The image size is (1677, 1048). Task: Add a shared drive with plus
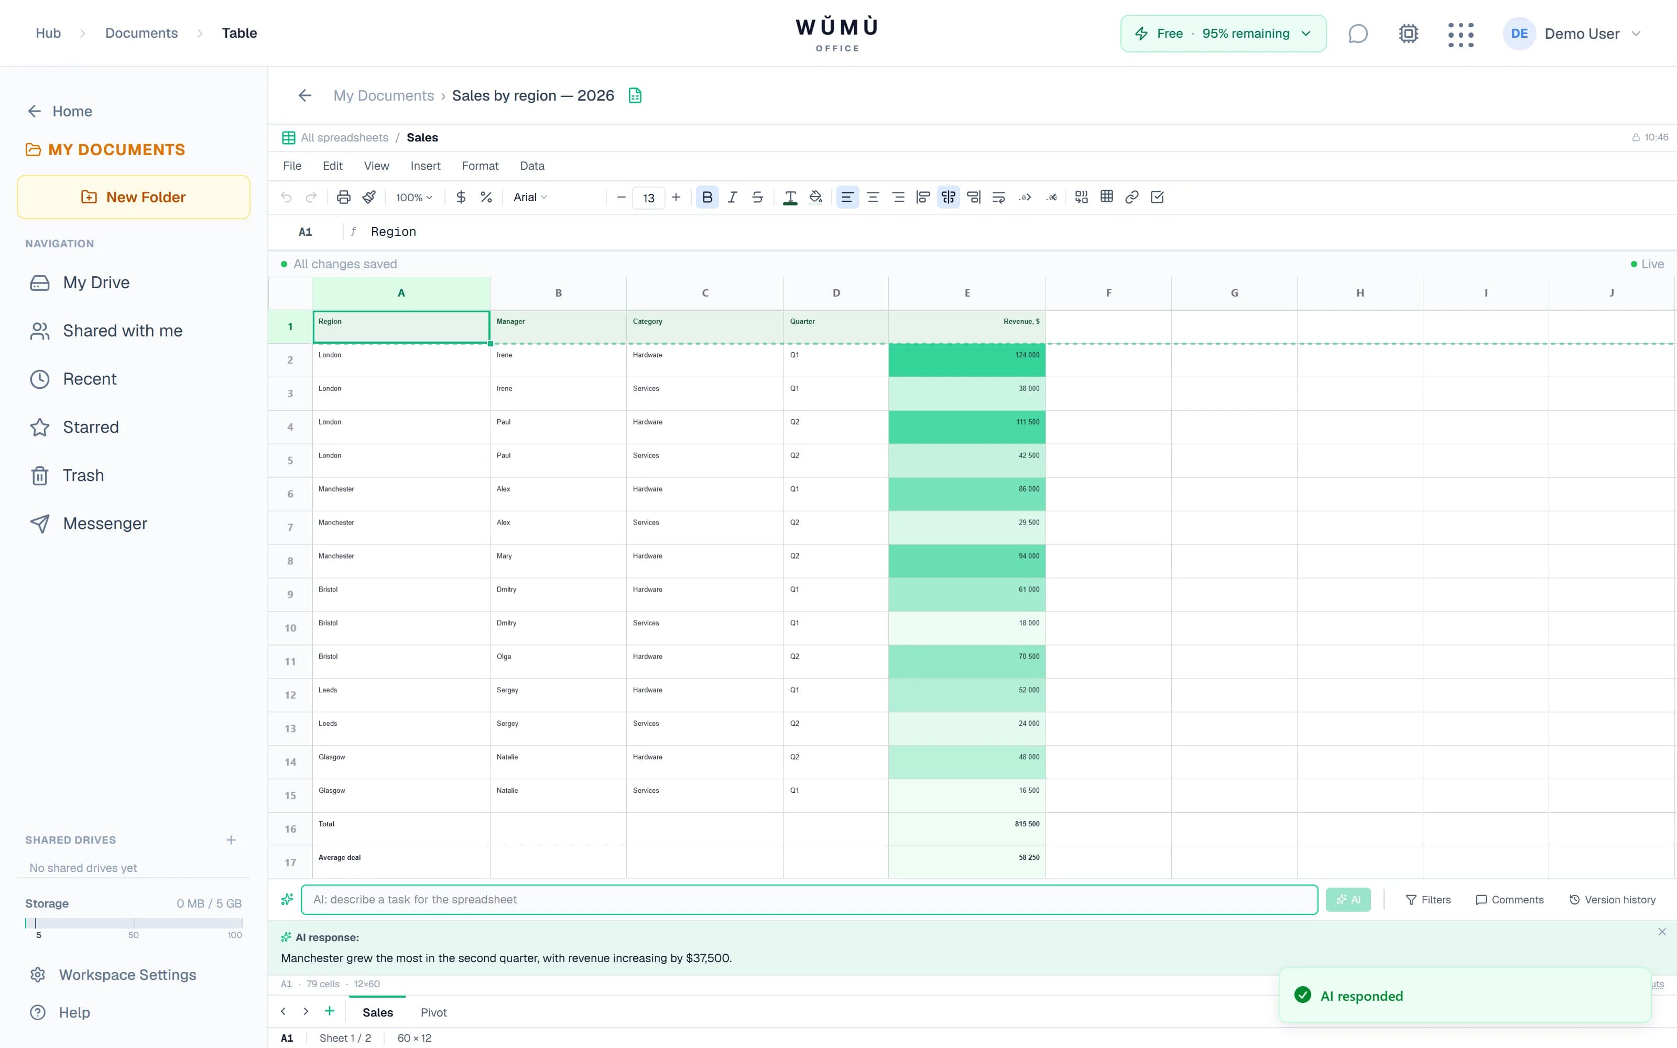[x=231, y=840]
